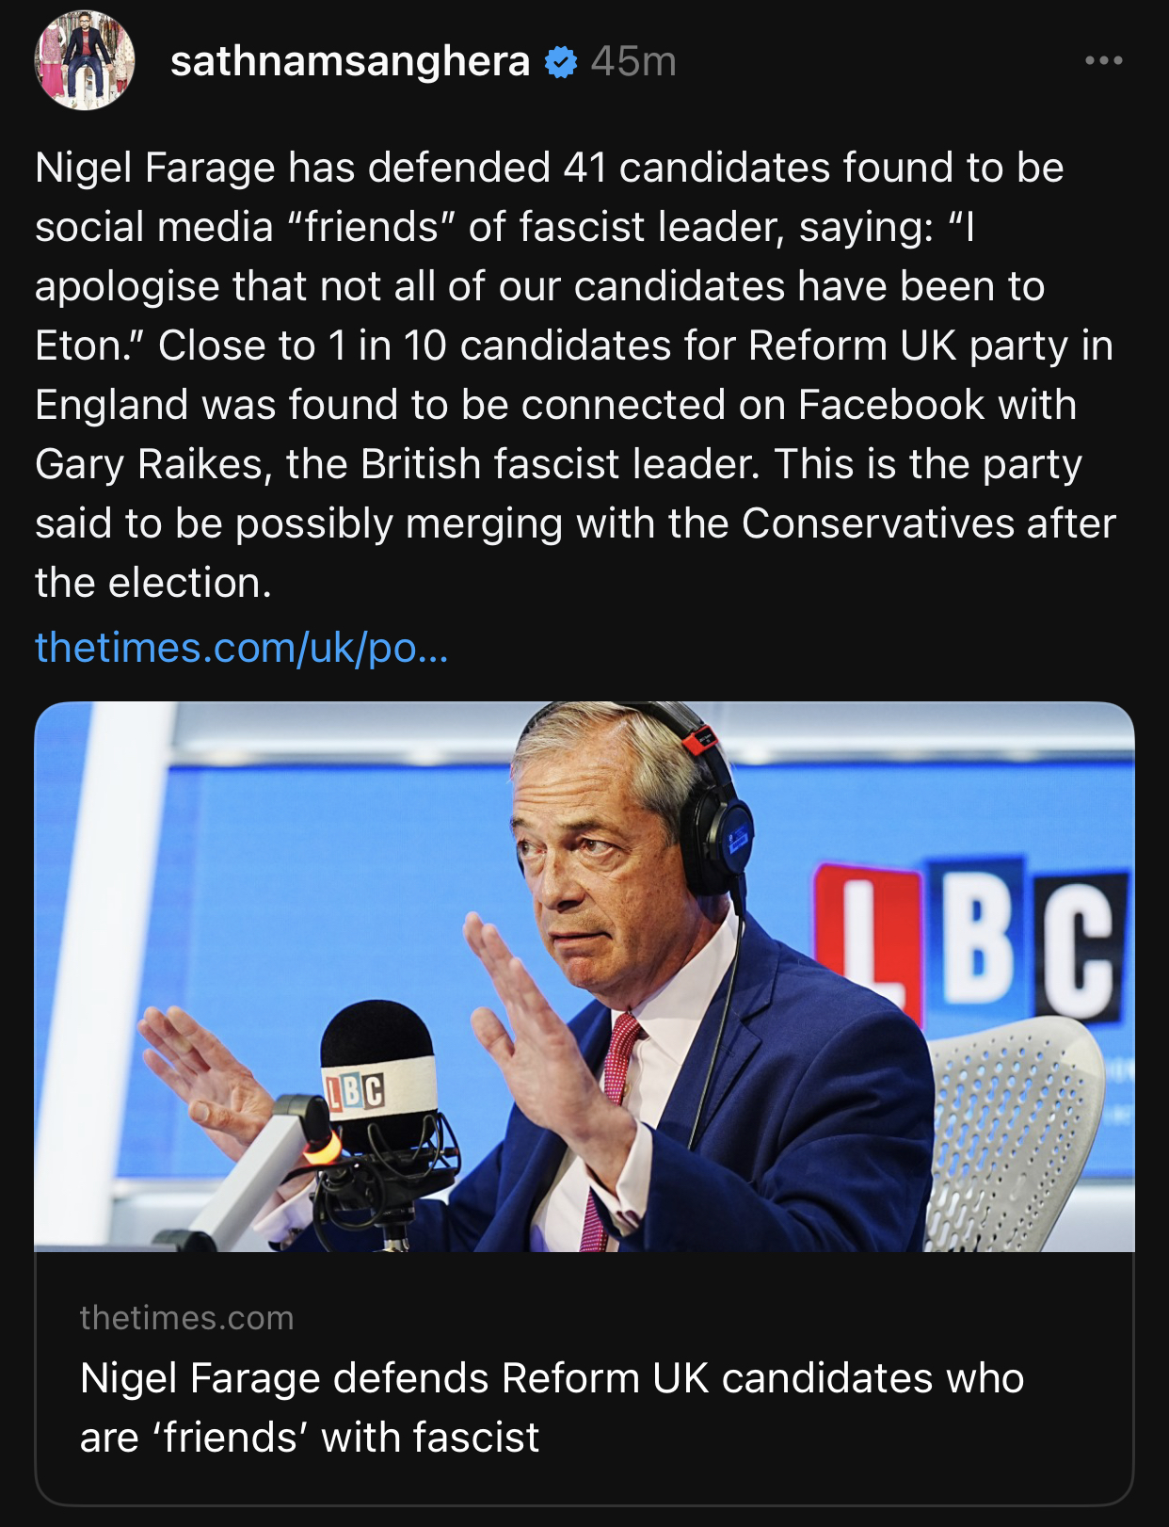Click the LBC label on the microphone
The width and height of the screenshot is (1169, 1527).
(356, 1090)
